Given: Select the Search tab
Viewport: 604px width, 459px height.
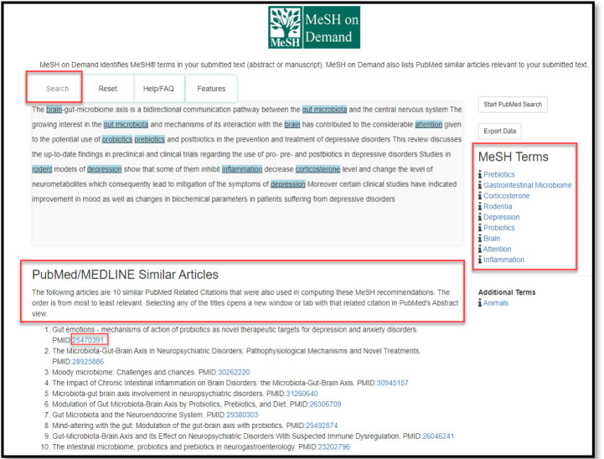Looking at the screenshot, I should (x=58, y=89).
